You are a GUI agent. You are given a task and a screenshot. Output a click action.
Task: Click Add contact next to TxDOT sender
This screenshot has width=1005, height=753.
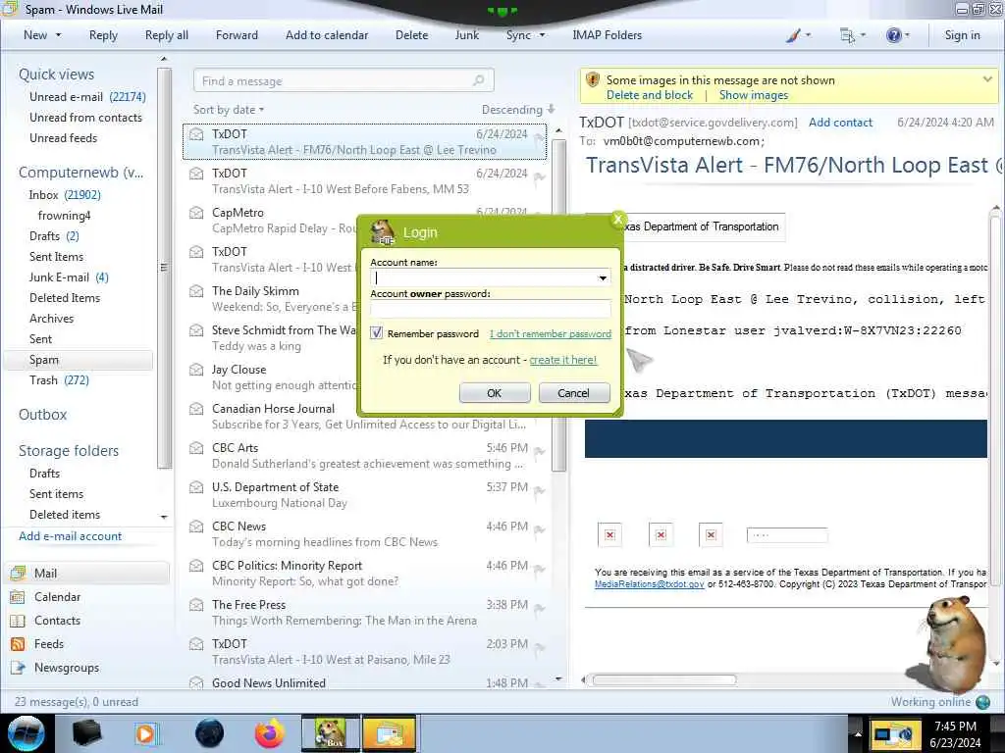point(840,123)
